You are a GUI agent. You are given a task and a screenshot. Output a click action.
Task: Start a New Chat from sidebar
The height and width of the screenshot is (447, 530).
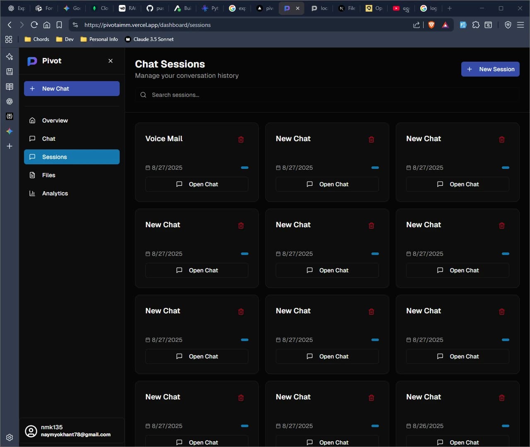pos(72,89)
